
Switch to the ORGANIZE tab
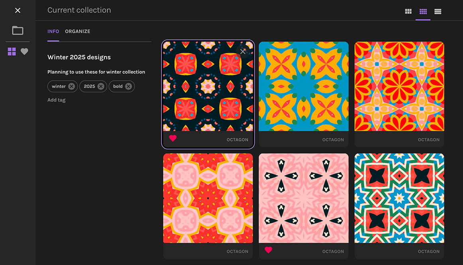(77, 31)
